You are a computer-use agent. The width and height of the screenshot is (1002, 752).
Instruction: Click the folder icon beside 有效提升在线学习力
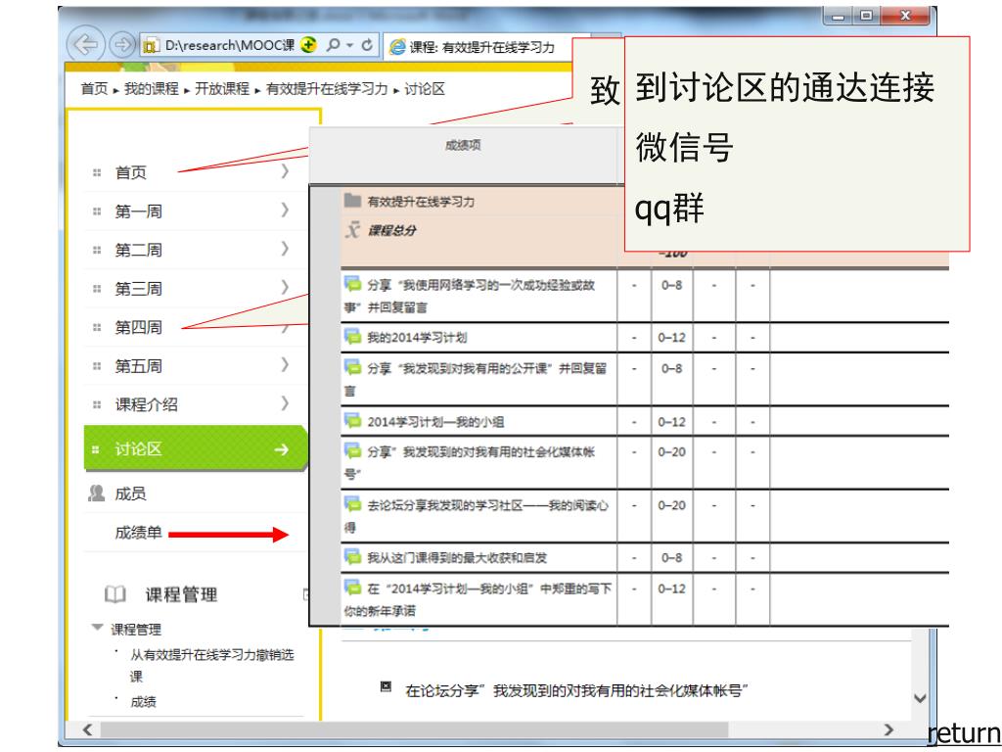[x=352, y=200]
